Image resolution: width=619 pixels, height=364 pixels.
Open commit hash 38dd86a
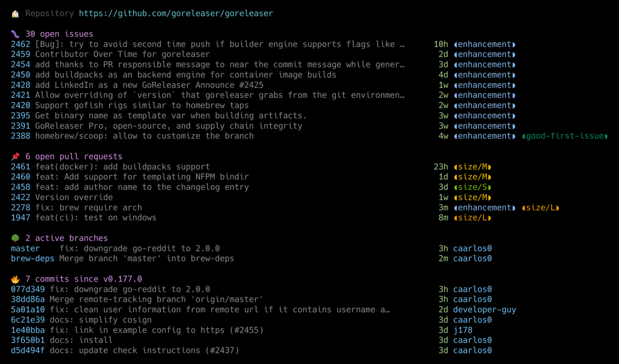pos(28,300)
